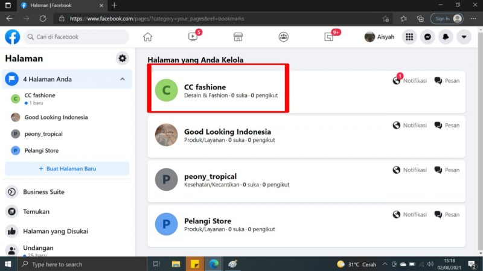Open the Messenger icon
This screenshot has width=483, height=271.
pos(427,37)
